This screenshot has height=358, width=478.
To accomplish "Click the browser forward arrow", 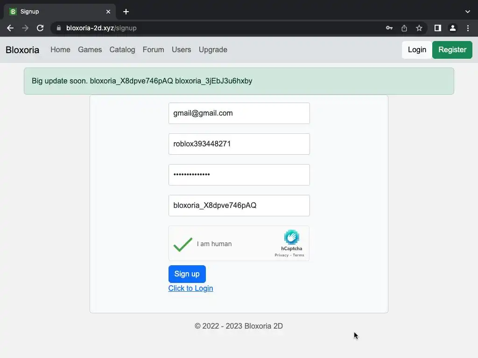I will 25,28.
